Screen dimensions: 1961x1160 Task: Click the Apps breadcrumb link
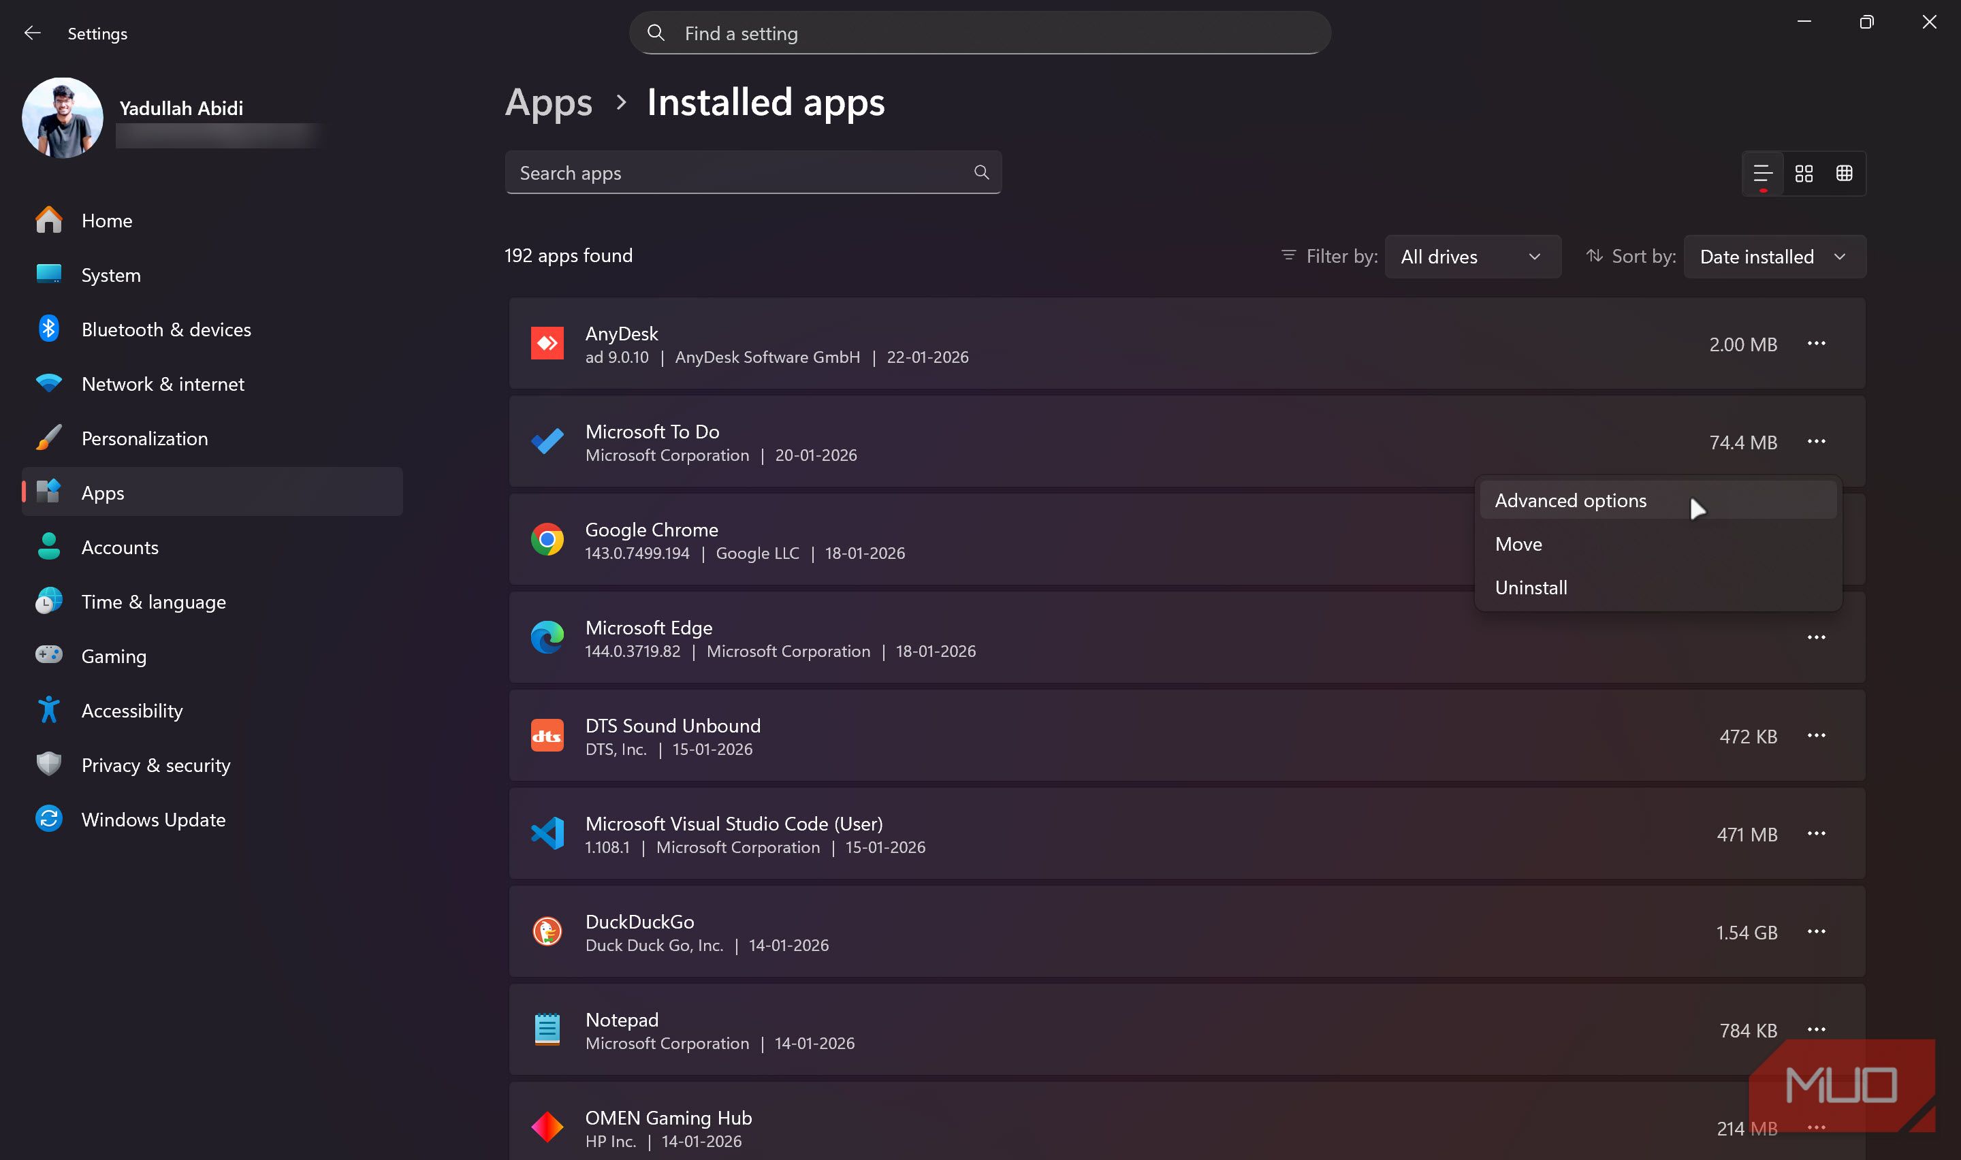[549, 102]
